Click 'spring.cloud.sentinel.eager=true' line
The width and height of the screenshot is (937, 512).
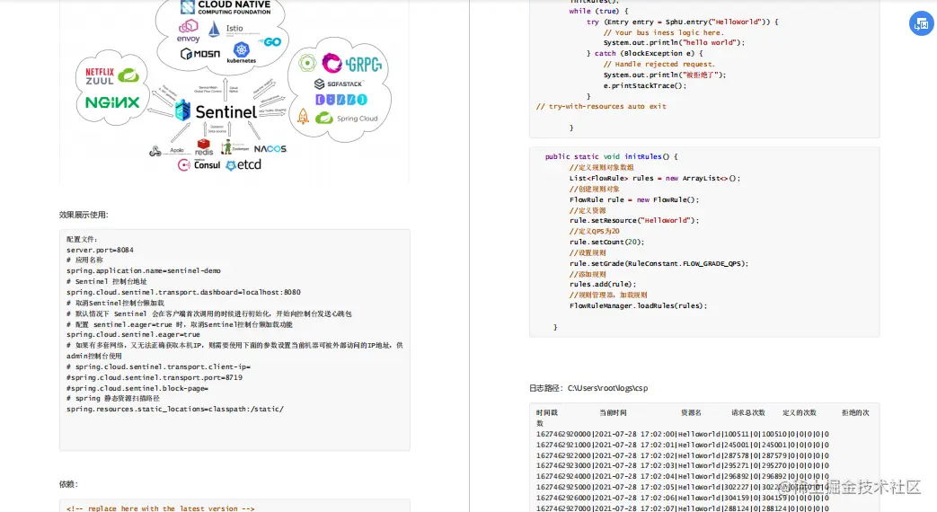click(x=133, y=334)
